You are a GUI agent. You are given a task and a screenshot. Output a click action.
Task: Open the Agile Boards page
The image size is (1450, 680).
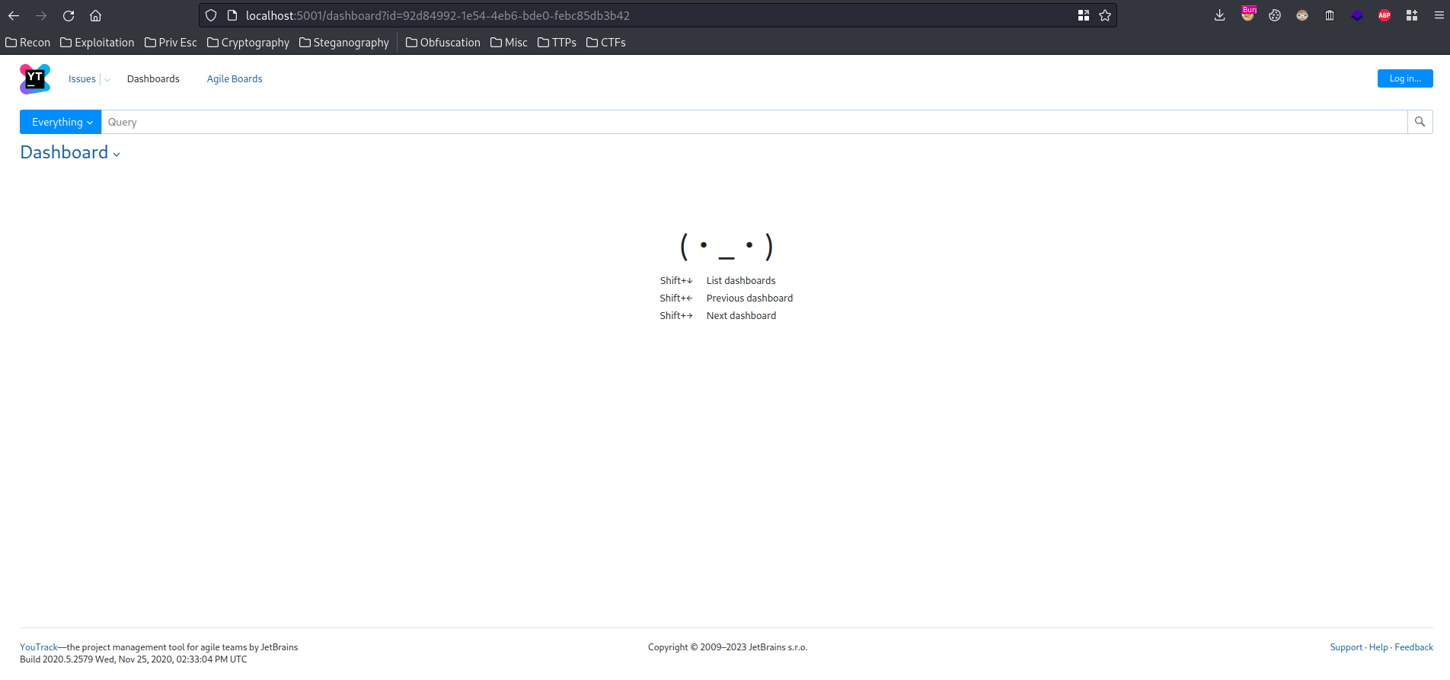235,79
